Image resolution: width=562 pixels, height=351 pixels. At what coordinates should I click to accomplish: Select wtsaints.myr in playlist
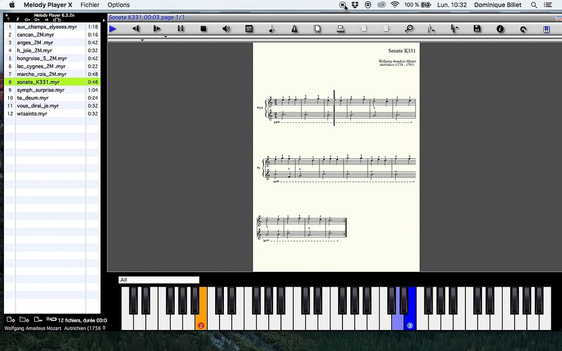[x=52, y=114]
